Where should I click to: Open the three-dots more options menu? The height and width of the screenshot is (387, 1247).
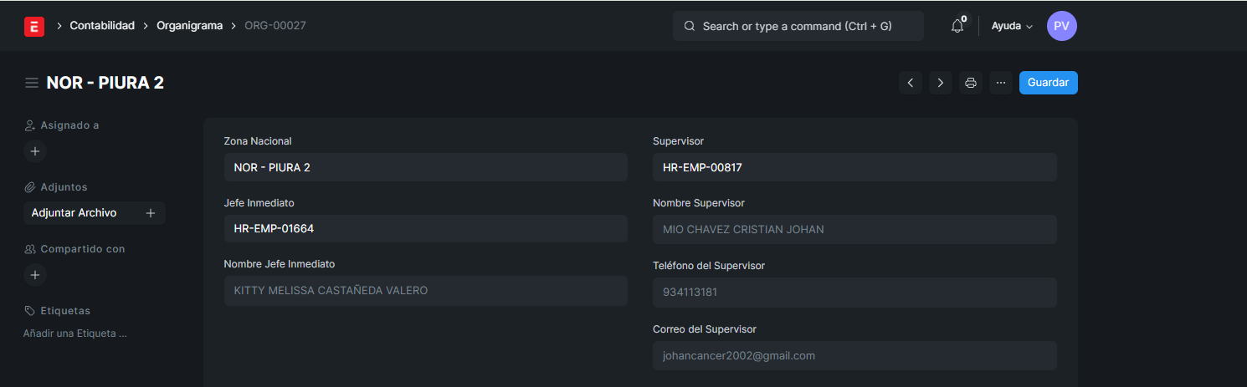[x=1001, y=83]
